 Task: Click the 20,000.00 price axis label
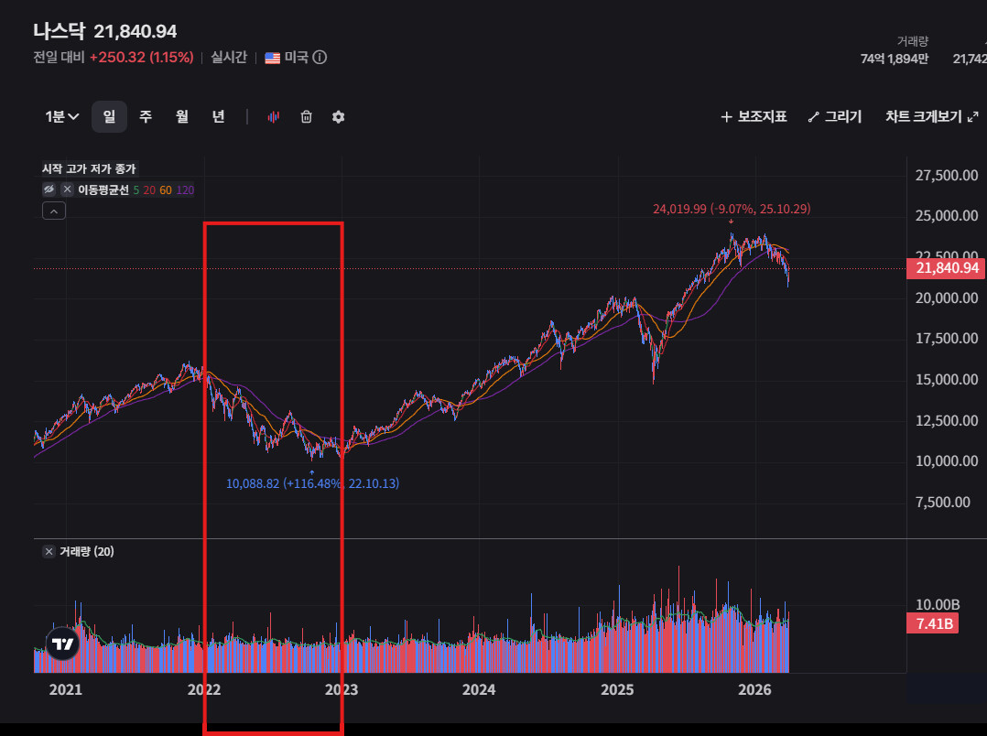[947, 298]
